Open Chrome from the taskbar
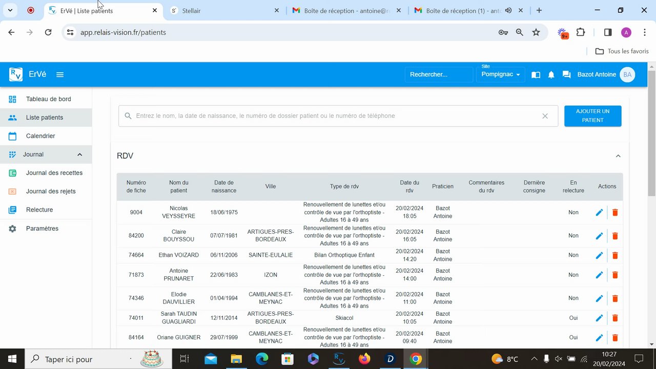The width and height of the screenshot is (656, 369). pos(416,359)
